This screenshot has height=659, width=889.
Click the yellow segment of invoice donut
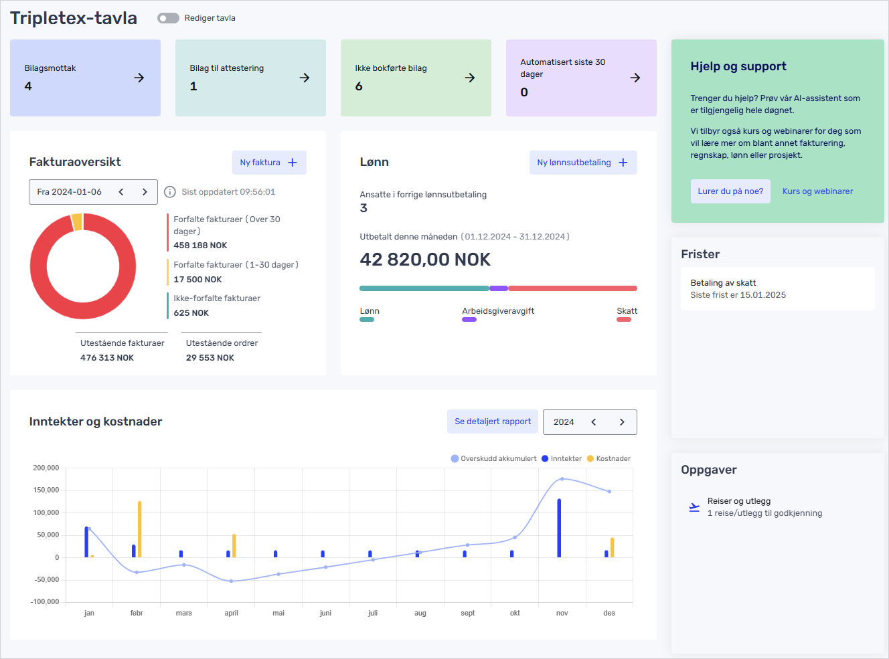click(76, 222)
